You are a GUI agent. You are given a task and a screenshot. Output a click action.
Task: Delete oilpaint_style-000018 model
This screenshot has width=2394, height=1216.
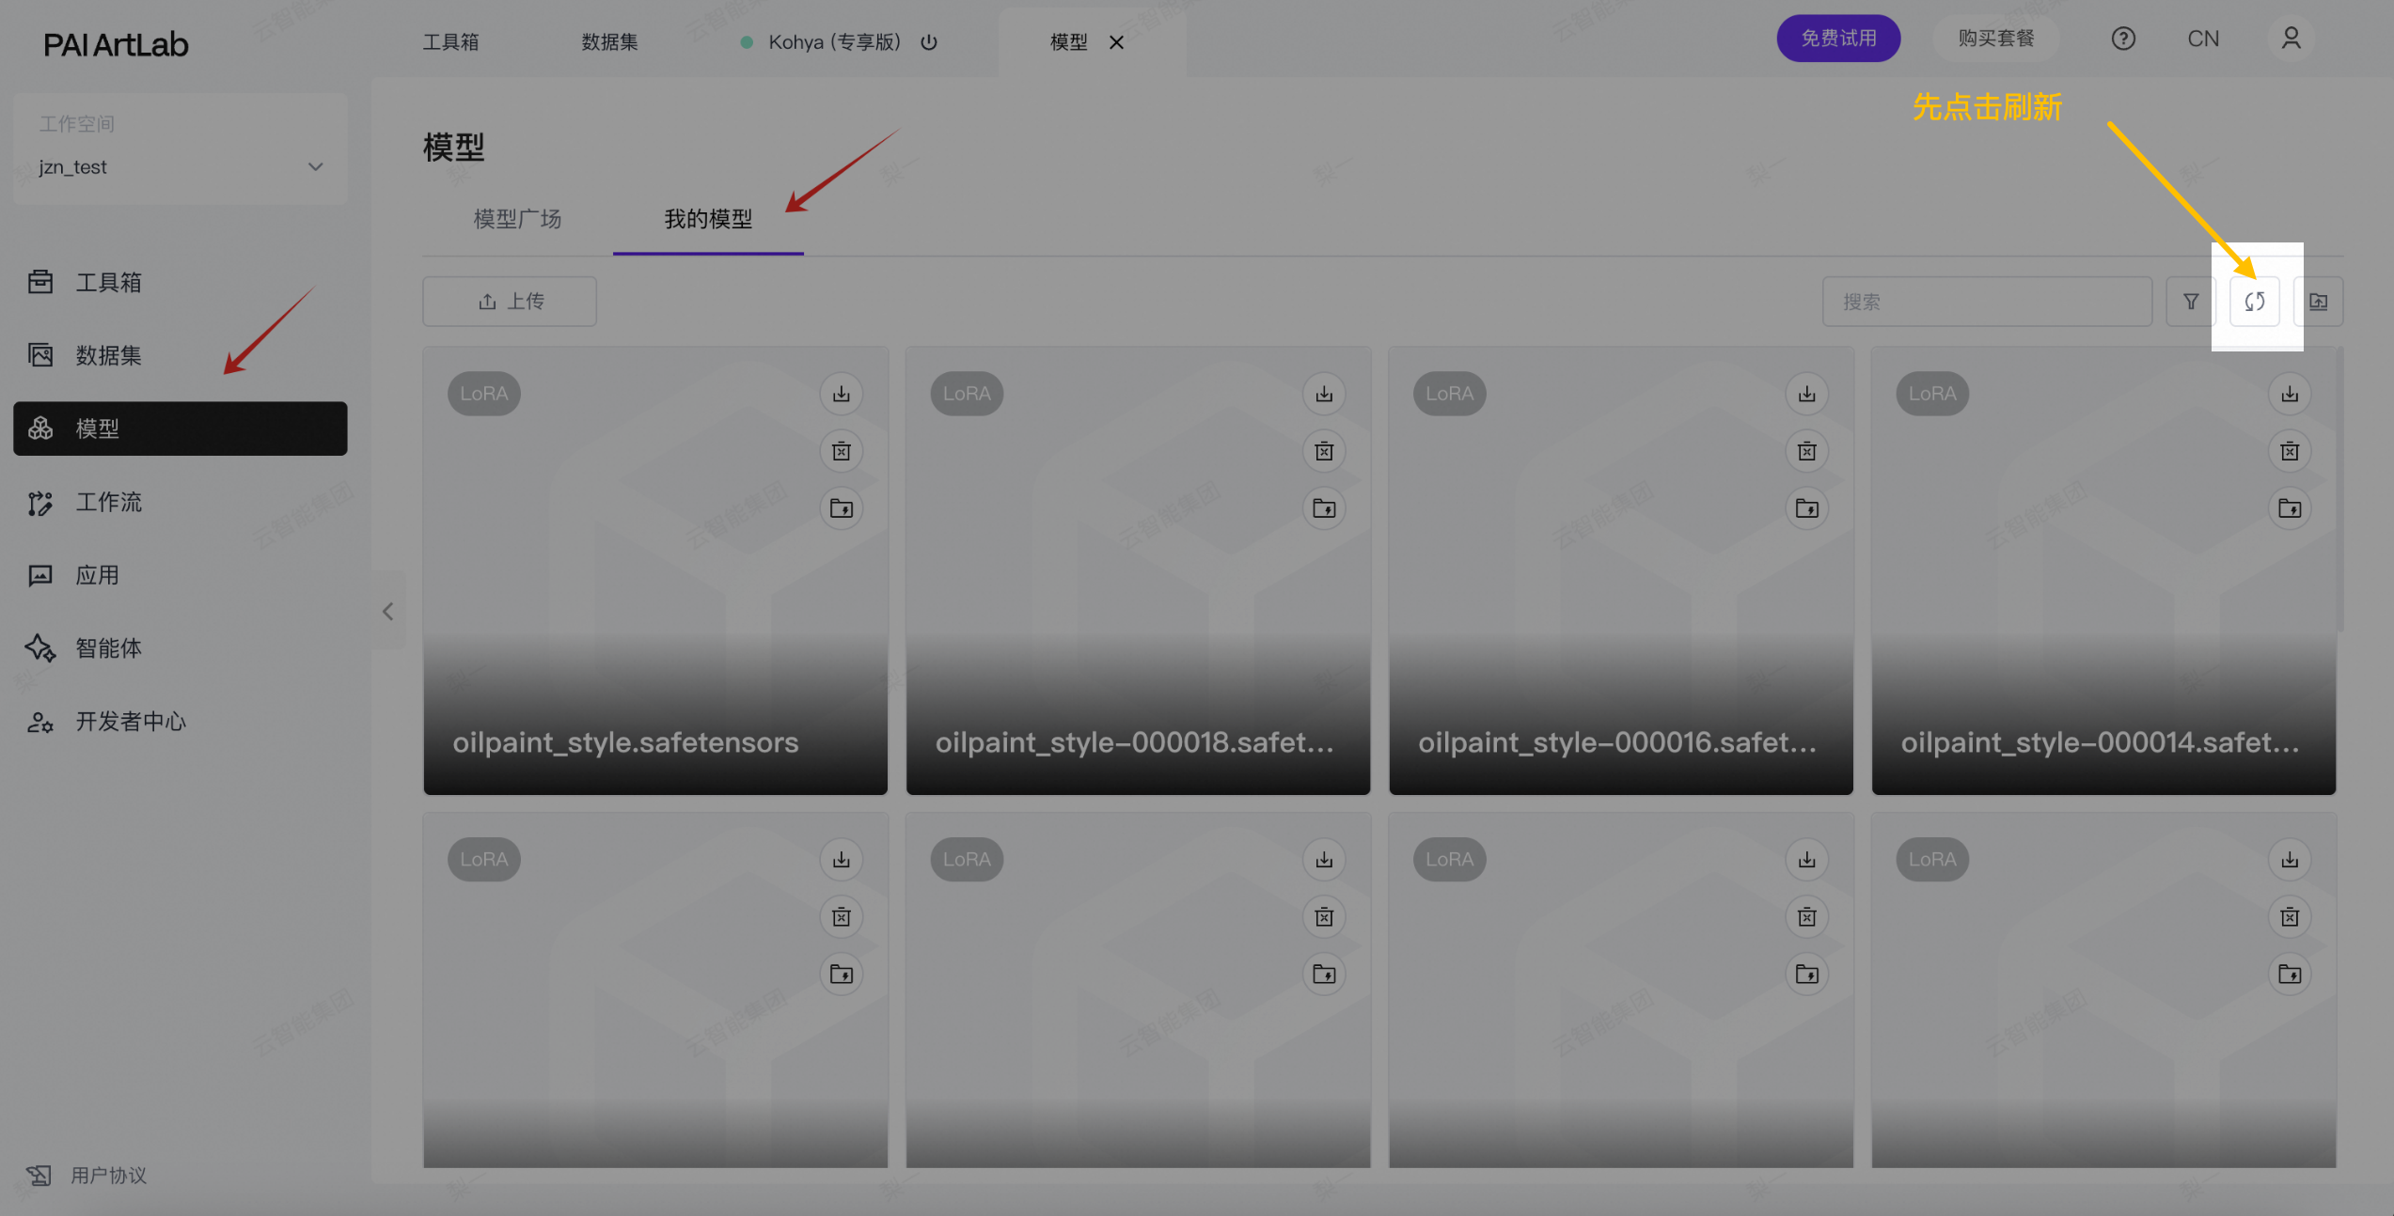click(1324, 451)
